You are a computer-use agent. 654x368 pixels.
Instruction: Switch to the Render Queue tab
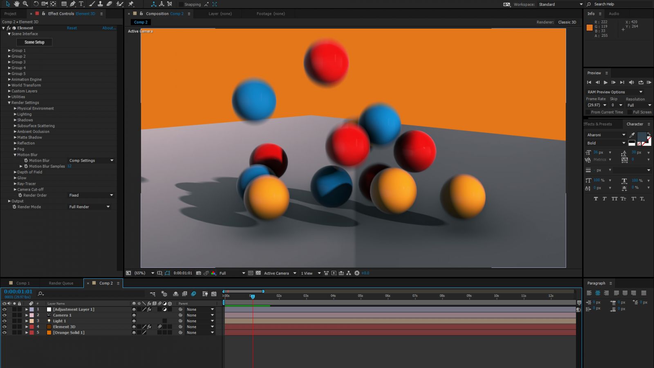61,283
